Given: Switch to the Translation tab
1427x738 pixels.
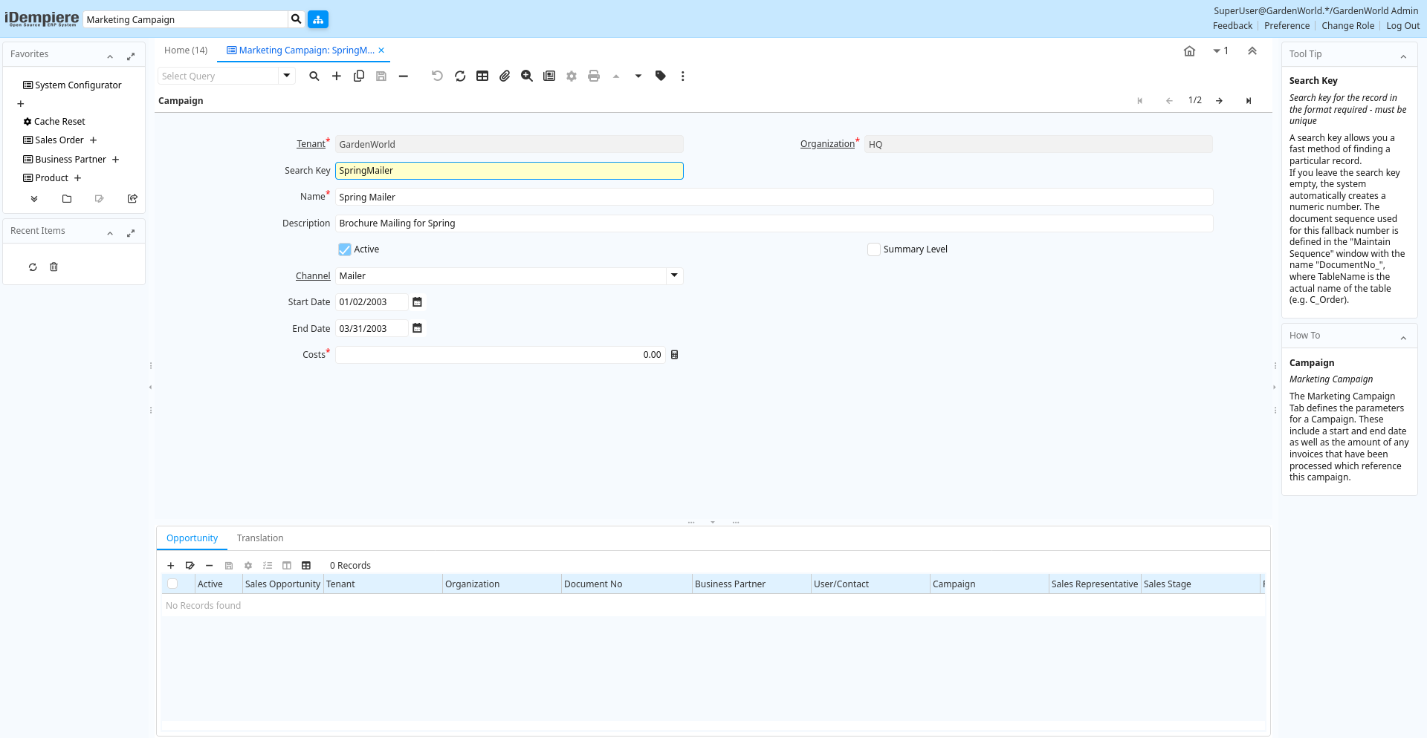Looking at the screenshot, I should click(260, 538).
